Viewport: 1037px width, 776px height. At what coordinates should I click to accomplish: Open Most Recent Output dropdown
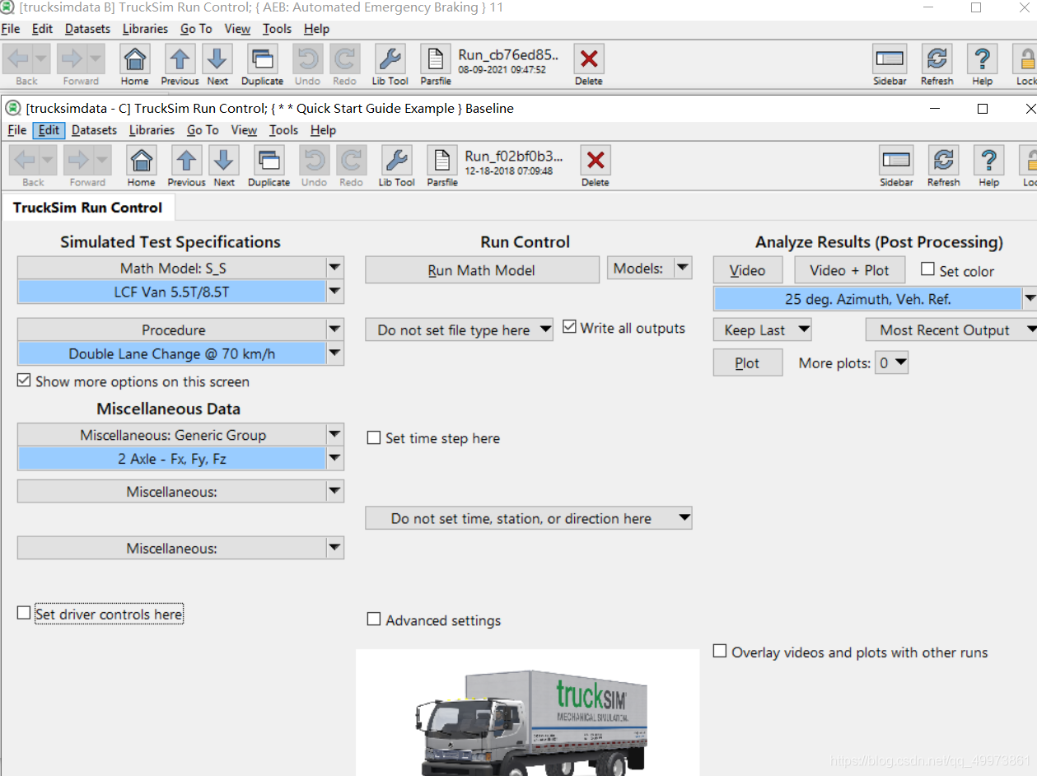point(952,330)
